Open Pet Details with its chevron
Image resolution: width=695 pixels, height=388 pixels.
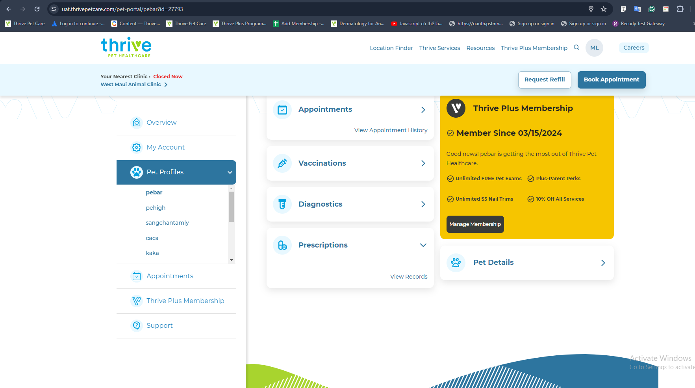(x=603, y=263)
